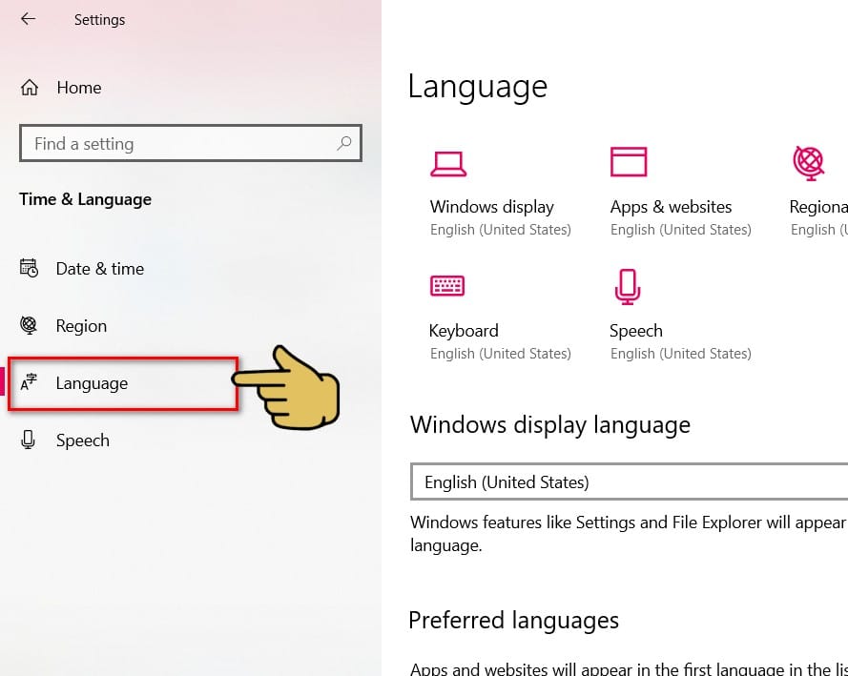The image size is (848, 676).
Task: Click the Speech tile label in main pane
Action: point(636,331)
